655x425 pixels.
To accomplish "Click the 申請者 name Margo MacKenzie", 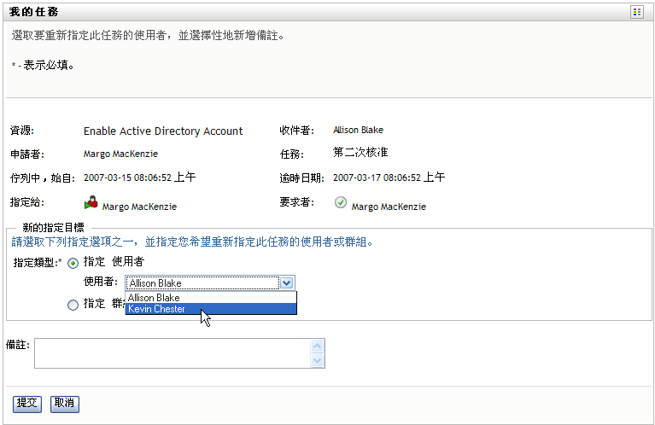I will tap(120, 154).
